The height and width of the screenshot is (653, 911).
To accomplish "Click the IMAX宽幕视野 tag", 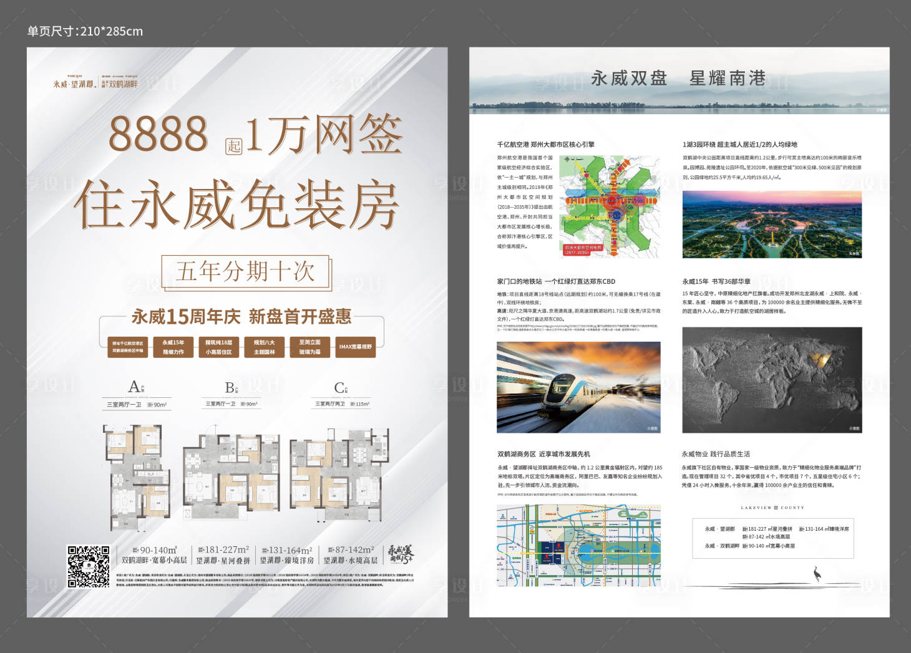I will (x=356, y=347).
